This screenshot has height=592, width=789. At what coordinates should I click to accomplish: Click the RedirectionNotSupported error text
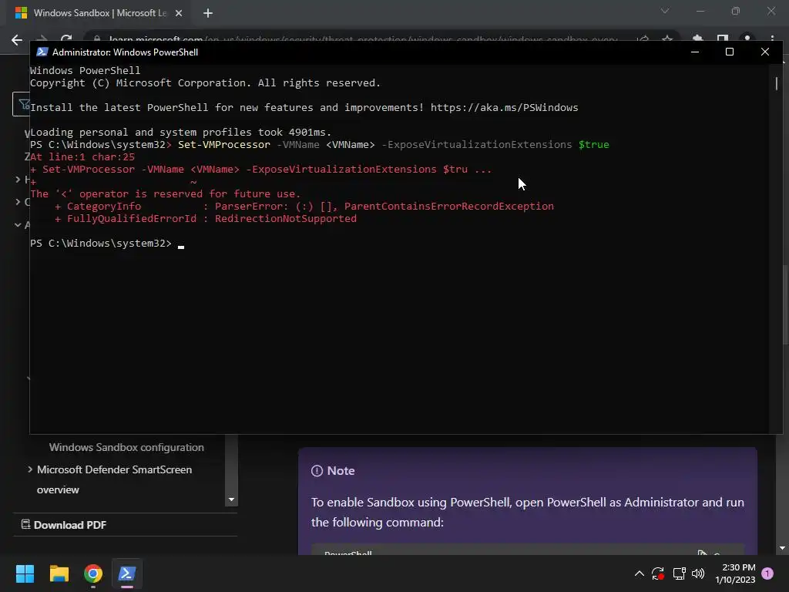pyautogui.click(x=286, y=218)
